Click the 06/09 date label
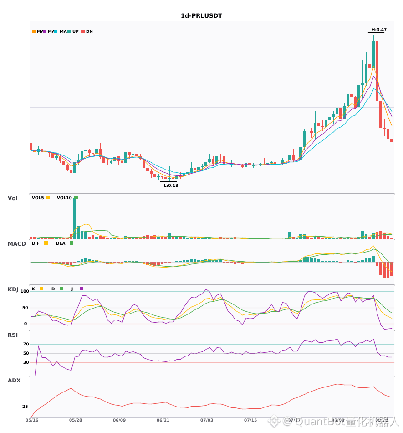This screenshot has height=433, width=403. tap(119, 420)
